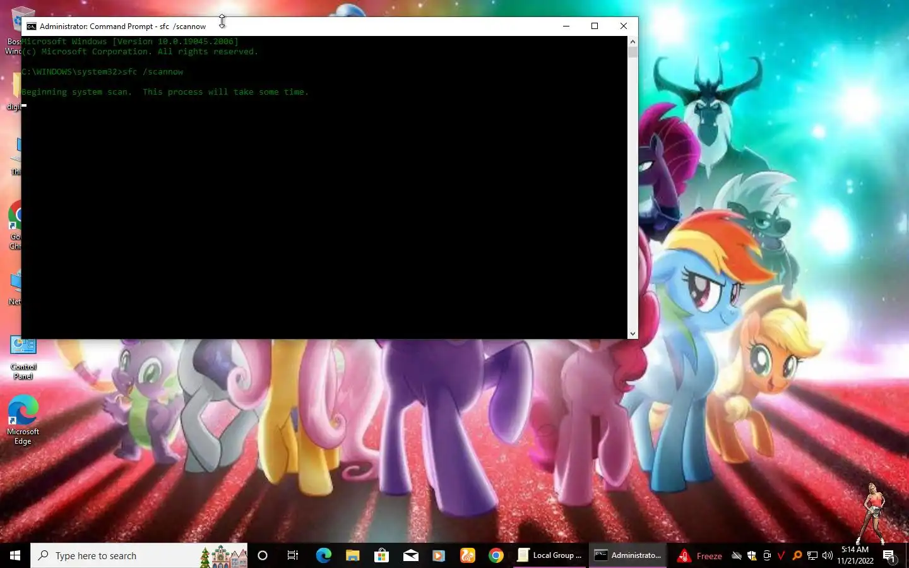Viewport: 909px width, 568px height.
Task: Open the orange UC Browser taskbar icon
Action: point(468,555)
